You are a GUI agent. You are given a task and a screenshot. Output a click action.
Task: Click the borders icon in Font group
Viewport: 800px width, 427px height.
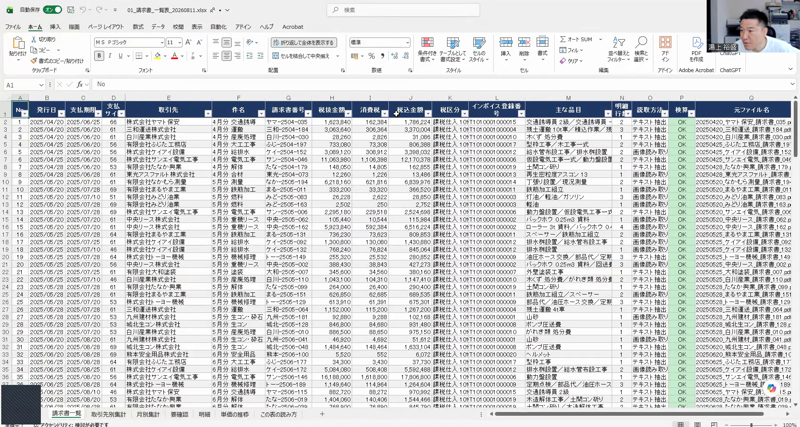click(x=139, y=55)
